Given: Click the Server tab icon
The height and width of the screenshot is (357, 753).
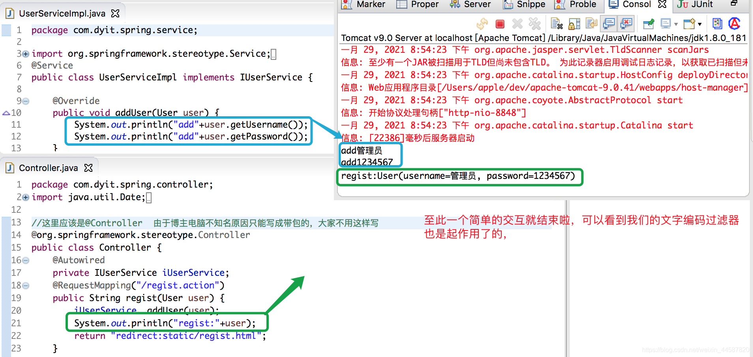Looking at the screenshot, I should tap(455, 4).
